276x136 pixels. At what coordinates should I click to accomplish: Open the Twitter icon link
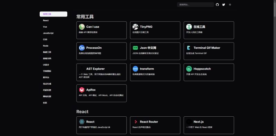coord(224,4)
